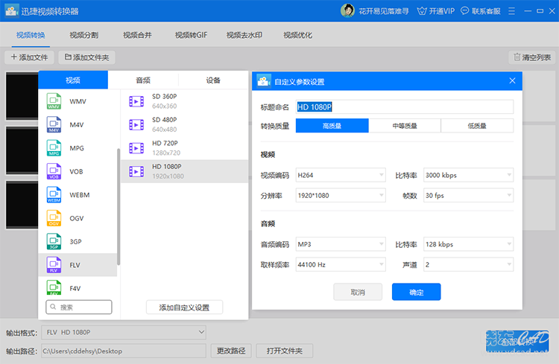Click the search magnifier icon
Viewport: 559px width, 364px height.
click(53, 307)
